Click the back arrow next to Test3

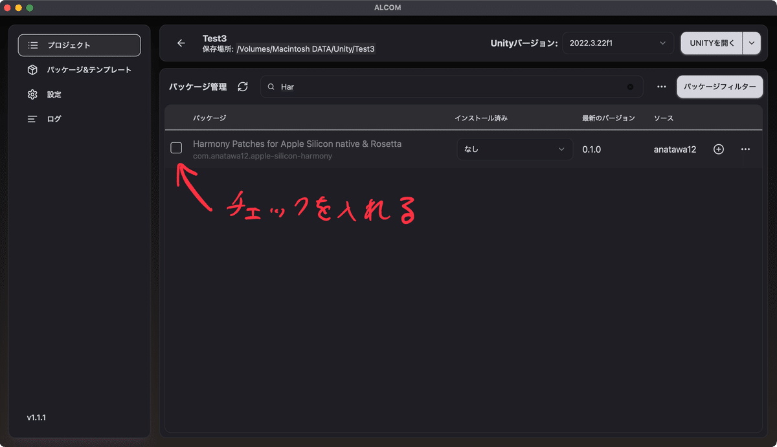(181, 43)
